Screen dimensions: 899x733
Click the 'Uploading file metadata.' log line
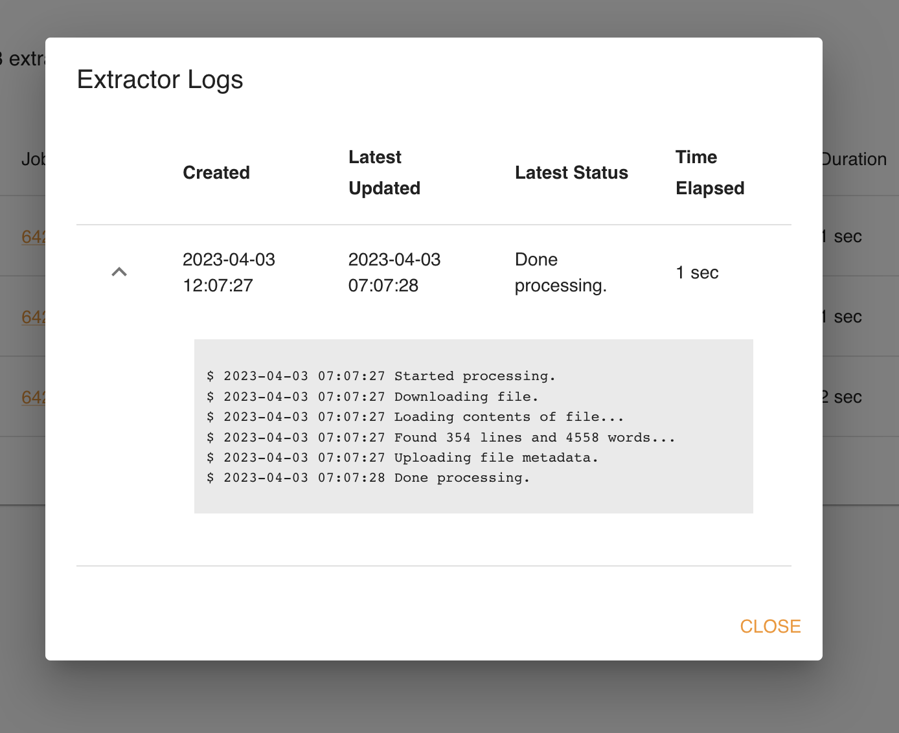(x=402, y=457)
